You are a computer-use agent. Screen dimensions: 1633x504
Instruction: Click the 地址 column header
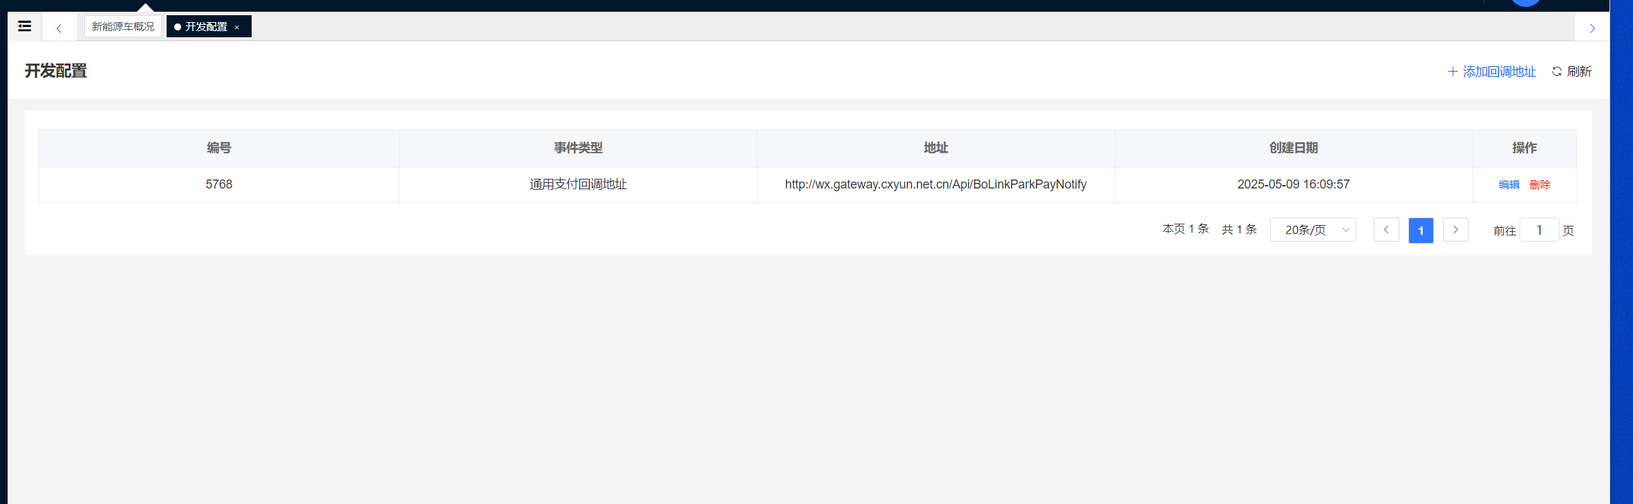pos(936,148)
